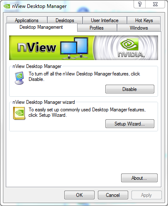The width and height of the screenshot is (168, 206).
Task: Switch to the Windows tab
Action: (139, 28)
